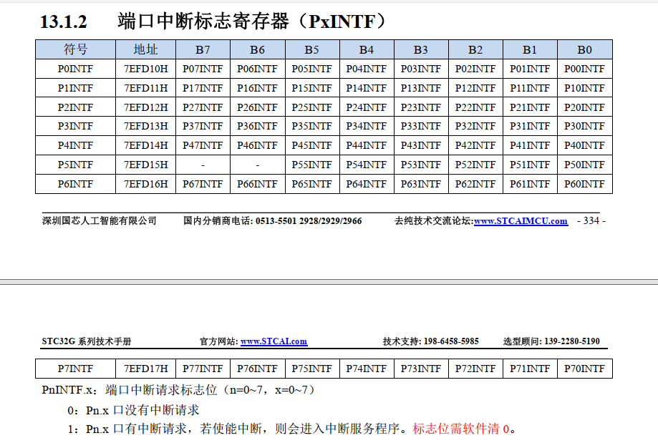
Task: Click the line '0: Pn.x 口没有中断请求'
Action: click(133, 410)
